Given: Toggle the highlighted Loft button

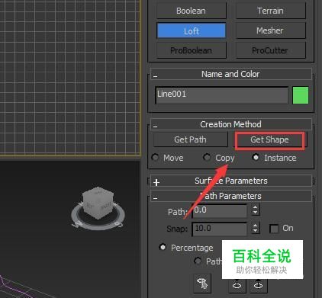Looking at the screenshot, I should (192, 30).
